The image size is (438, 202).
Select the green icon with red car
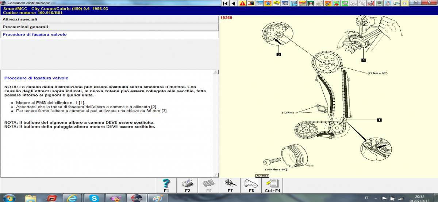pyautogui.click(x=336, y=3)
